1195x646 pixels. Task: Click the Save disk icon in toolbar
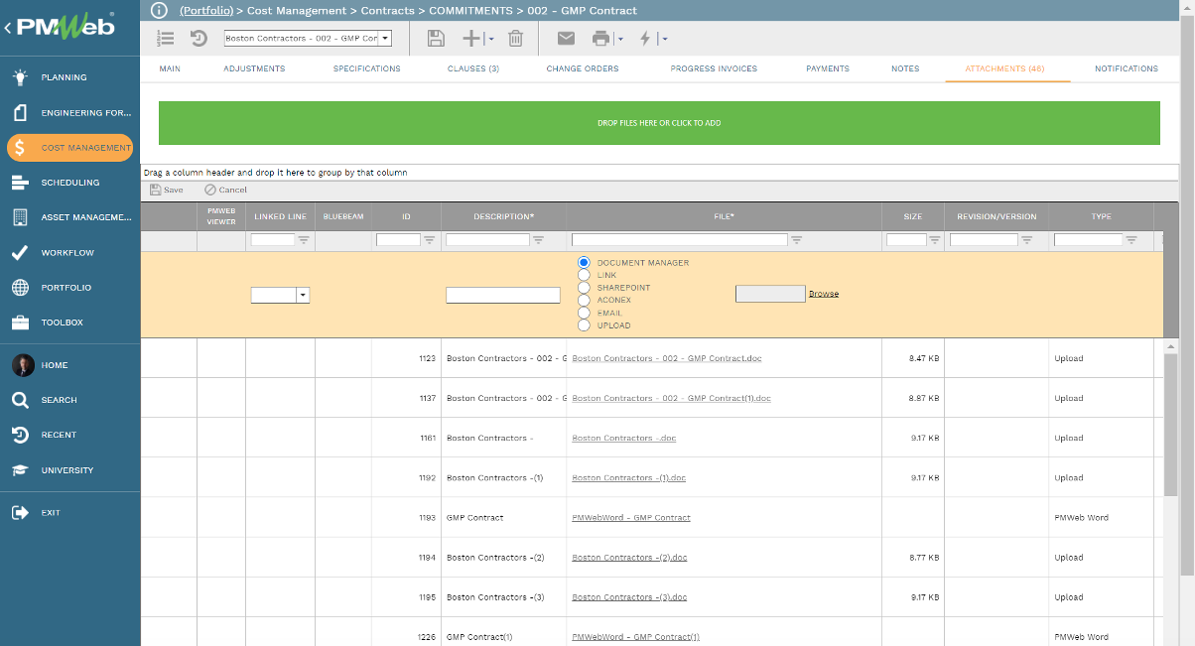436,39
